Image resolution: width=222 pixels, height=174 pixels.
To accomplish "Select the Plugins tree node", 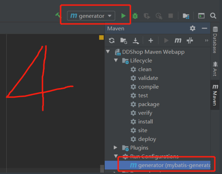I will pyautogui.click(x=139, y=148).
